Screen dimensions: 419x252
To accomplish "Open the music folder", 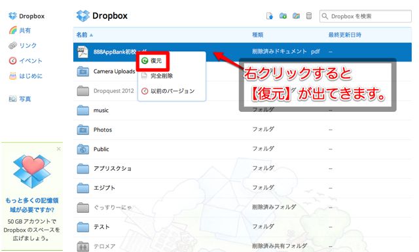I will tap(101, 111).
